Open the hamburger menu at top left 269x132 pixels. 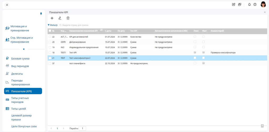pos(7,5)
